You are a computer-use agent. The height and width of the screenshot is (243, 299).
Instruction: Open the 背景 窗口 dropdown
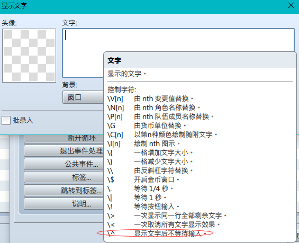point(83,97)
